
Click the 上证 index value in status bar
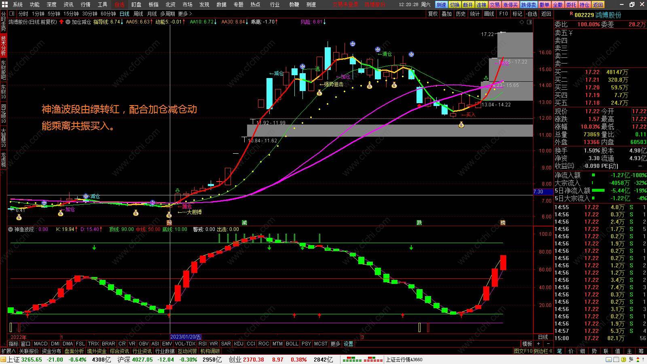click(32, 360)
